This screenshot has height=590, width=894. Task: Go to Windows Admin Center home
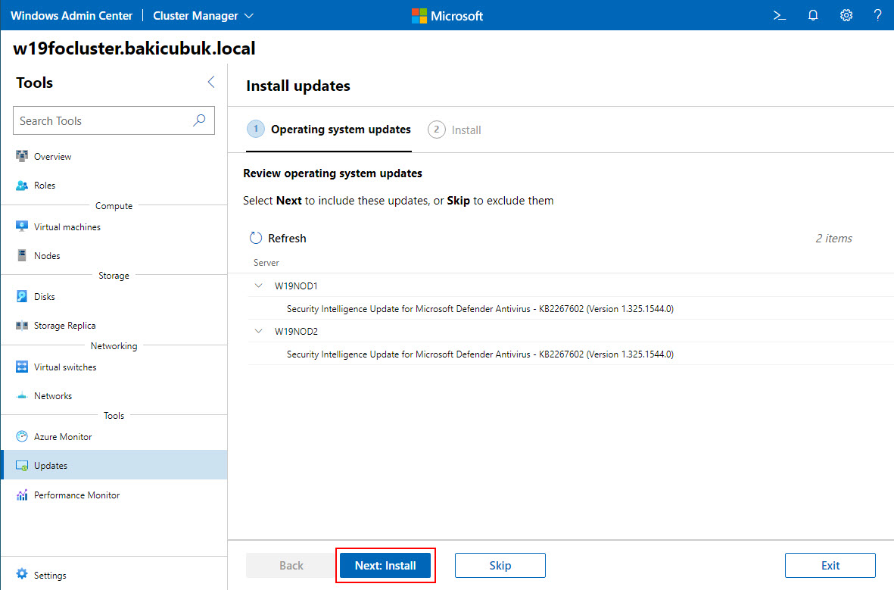[71, 16]
